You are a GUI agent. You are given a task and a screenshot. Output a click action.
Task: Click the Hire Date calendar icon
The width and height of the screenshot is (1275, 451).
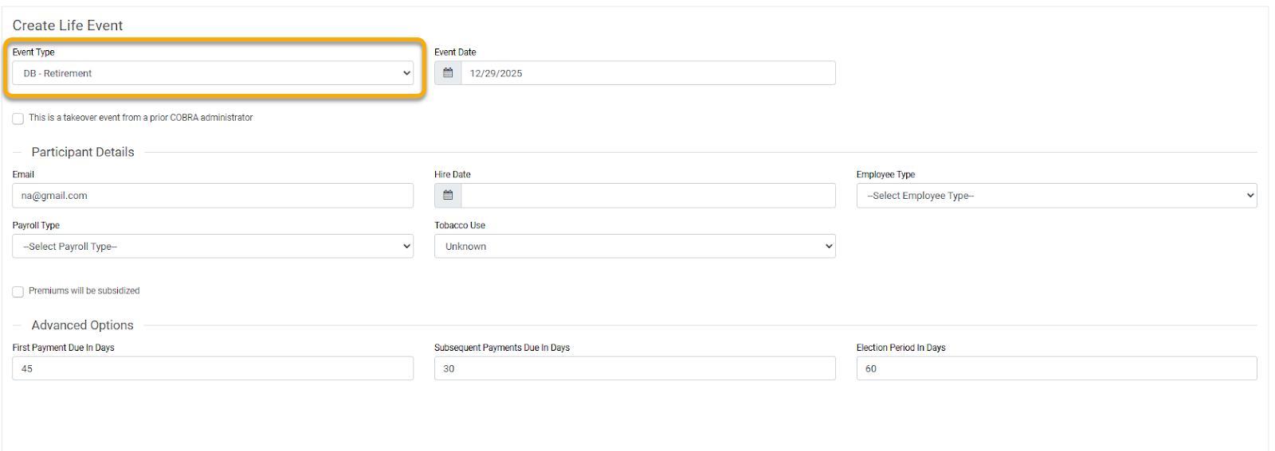[x=448, y=196]
